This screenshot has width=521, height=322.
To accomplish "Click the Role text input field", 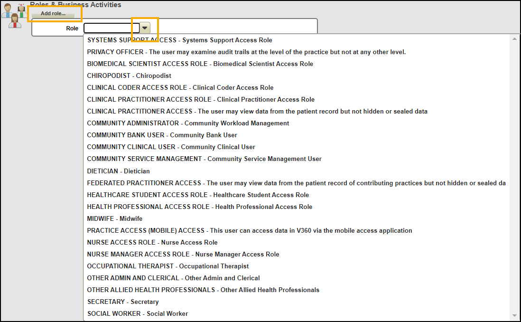I will (x=111, y=28).
